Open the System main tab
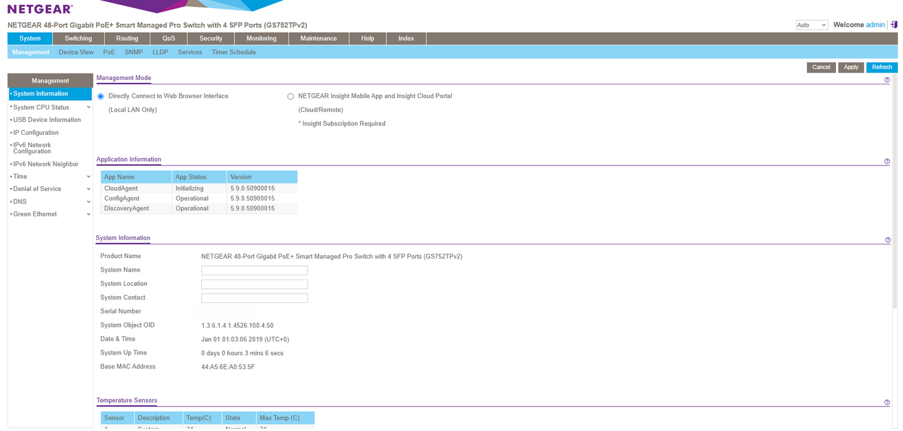Image resolution: width=903 pixels, height=431 pixels. (30, 38)
